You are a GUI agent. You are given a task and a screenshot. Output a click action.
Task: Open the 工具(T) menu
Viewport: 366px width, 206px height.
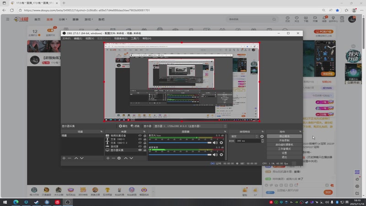point(135,38)
